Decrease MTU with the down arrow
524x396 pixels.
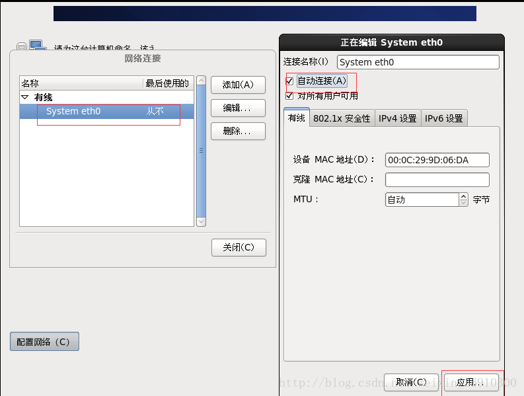point(463,203)
